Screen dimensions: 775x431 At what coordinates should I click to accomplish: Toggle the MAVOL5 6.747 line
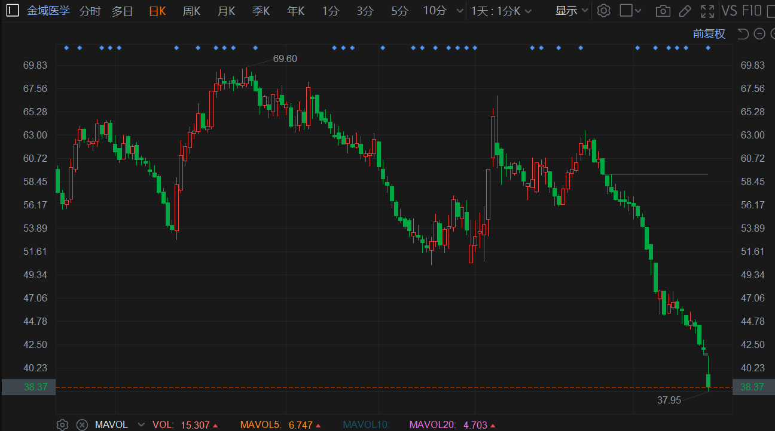pyautogui.click(x=279, y=425)
